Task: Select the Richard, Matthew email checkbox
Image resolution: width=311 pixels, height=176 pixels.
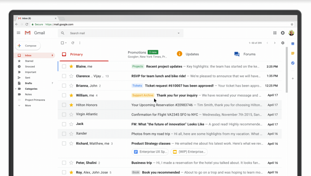Action: [x=64, y=143]
